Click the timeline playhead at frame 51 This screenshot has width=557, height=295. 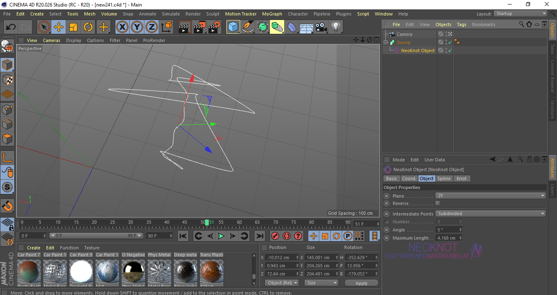tap(207, 222)
